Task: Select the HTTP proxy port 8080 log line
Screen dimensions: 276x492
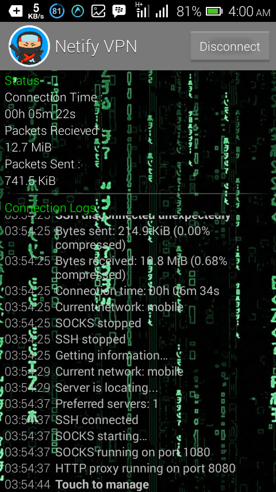Action: (x=145, y=468)
